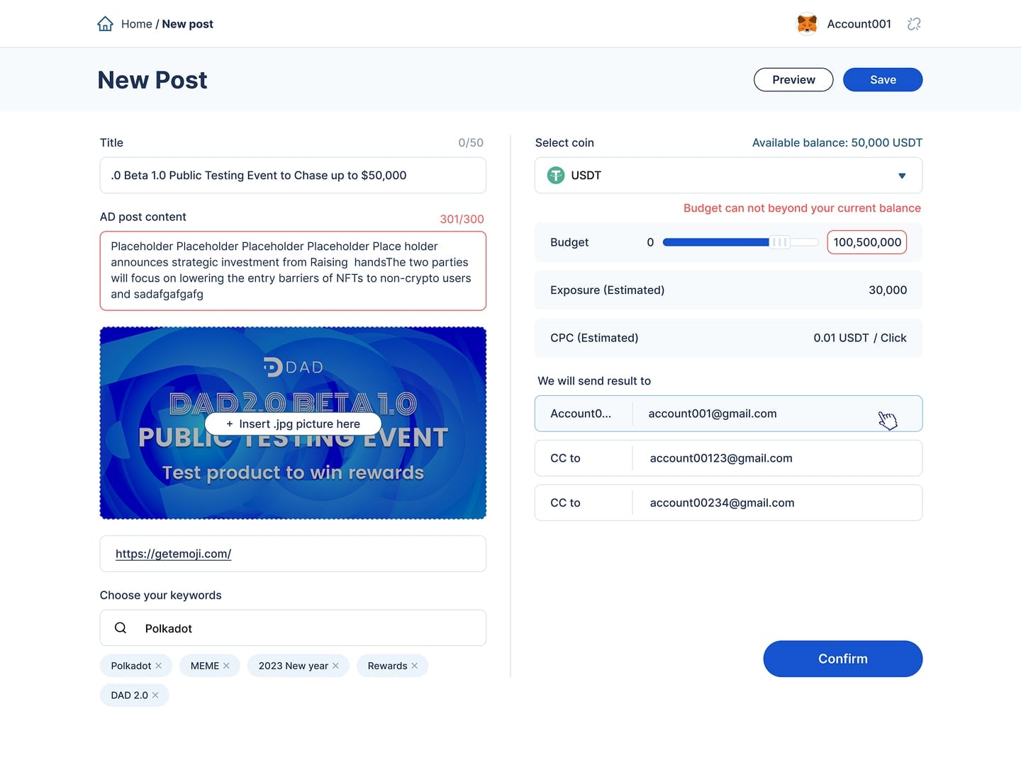The image size is (1021, 757).
Task: Click the budget error message text
Action: [802, 207]
